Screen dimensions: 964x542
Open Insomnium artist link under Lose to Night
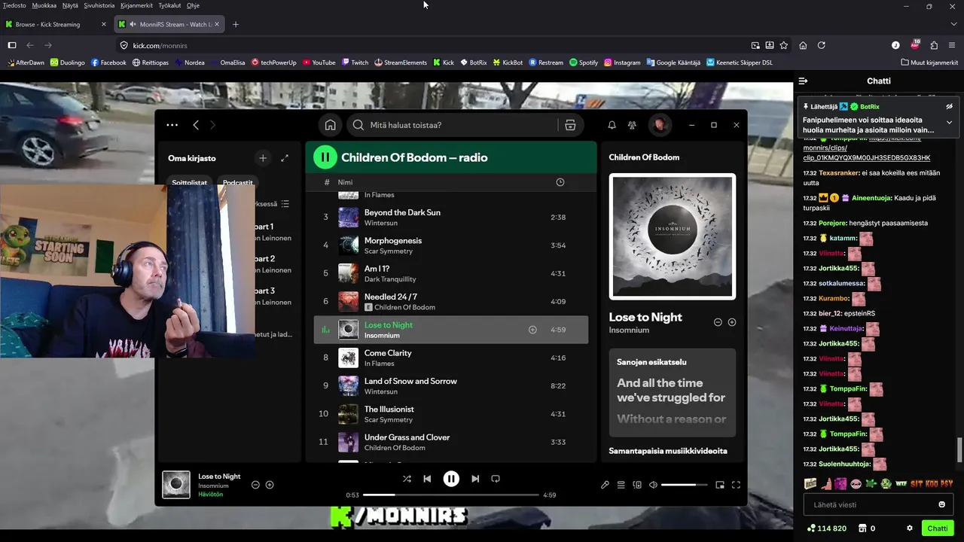pyautogui.click(x=629, y=330)
